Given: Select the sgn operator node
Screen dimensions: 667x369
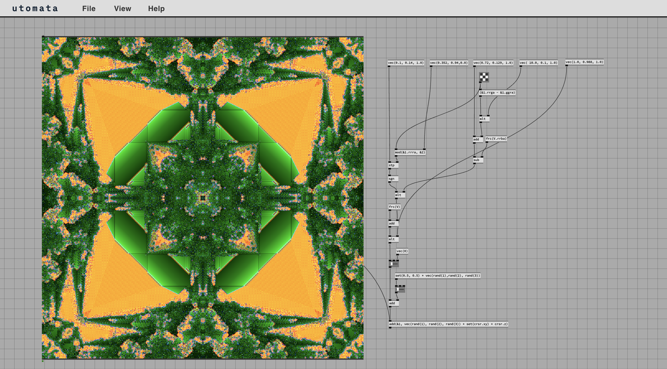Looking at the screenshot, I should 393,179.
